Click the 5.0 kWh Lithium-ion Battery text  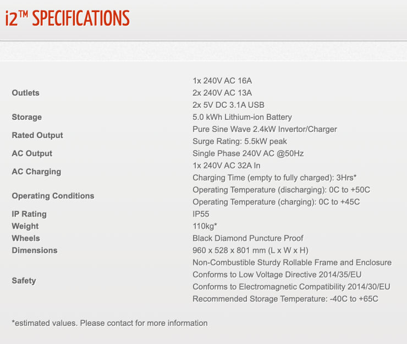pos(242,117)
